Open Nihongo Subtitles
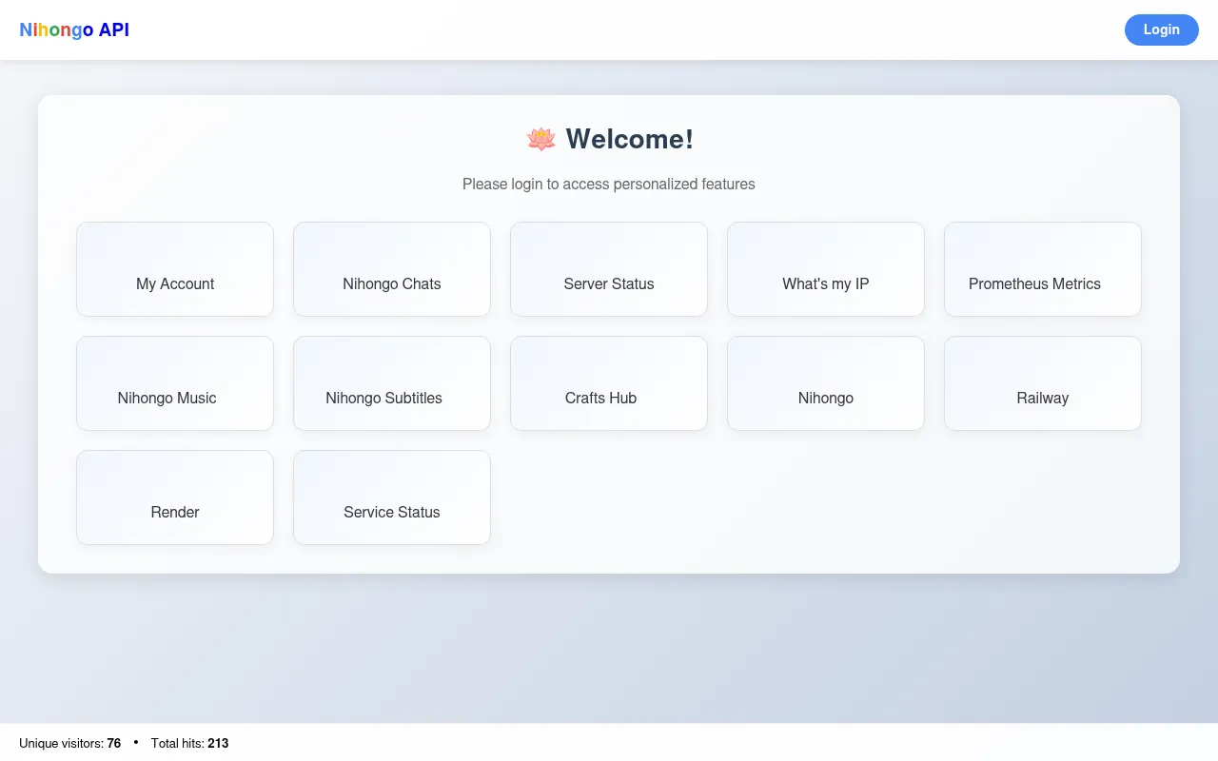Image resolution: width=1218 pixels, height=761 pixels. 392,383
